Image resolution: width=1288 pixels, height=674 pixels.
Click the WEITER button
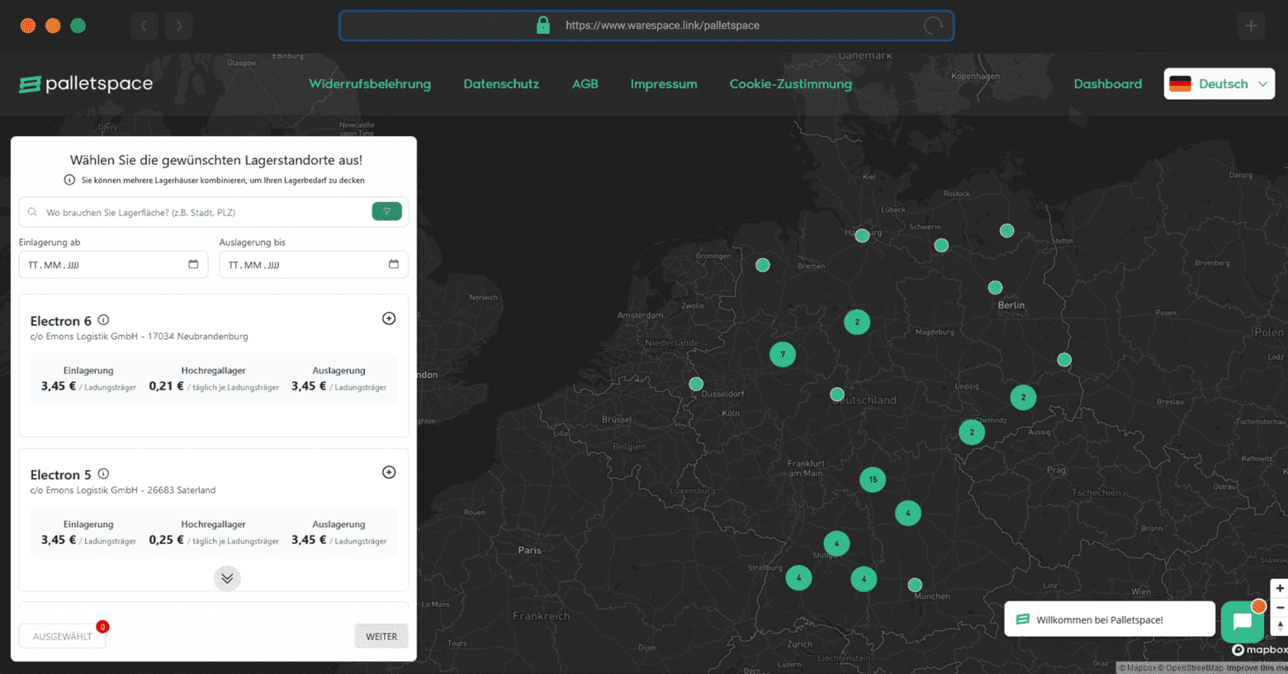coord(381,636)
